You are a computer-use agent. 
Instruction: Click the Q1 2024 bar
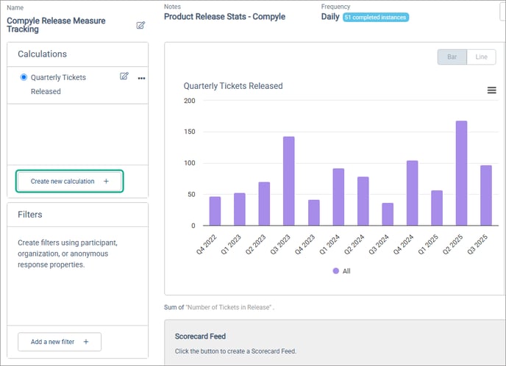[x=338, y=197]
